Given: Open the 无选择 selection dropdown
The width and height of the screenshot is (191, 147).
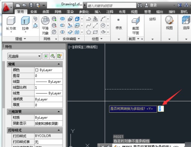Looking at the screenshot, I should (x=25, y=56).
